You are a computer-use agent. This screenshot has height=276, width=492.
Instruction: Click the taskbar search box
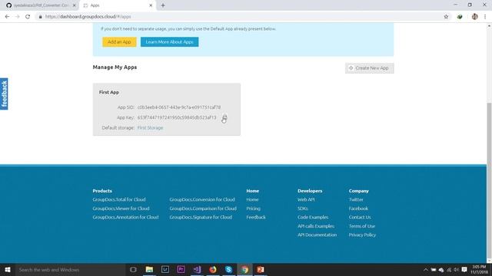coord(70,270)
